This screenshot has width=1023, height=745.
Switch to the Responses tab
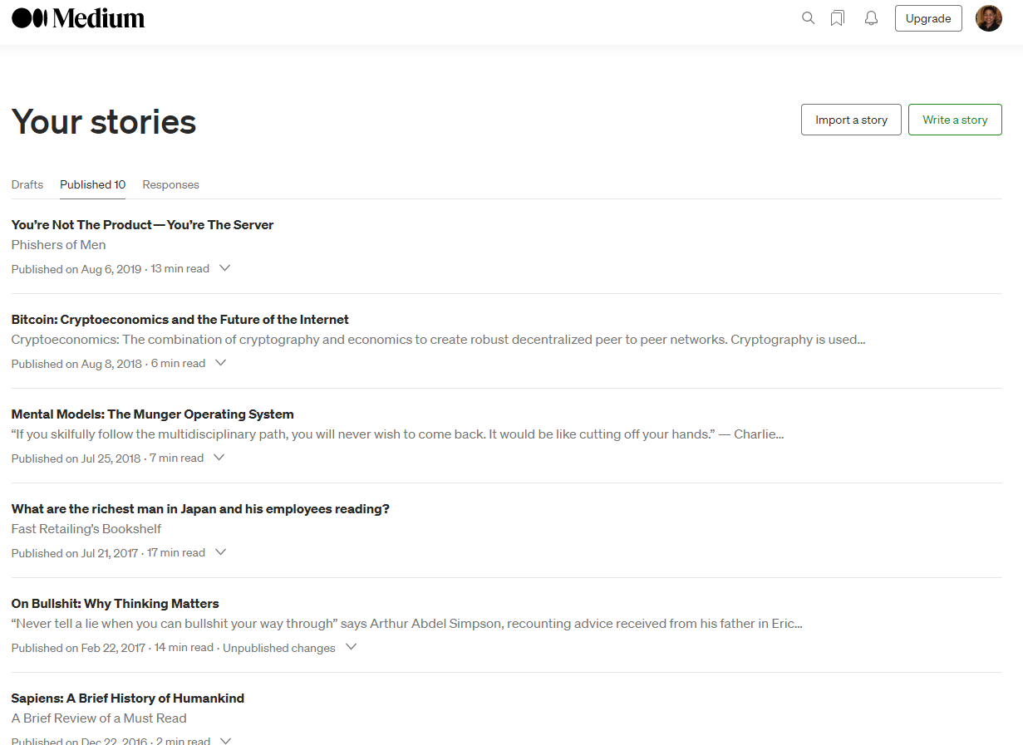click(170, 184)
